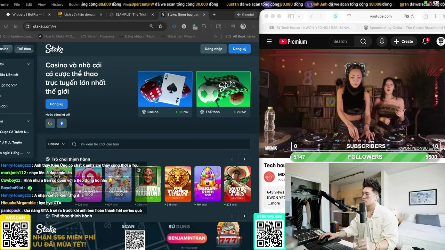Viewport: 445px width, 250px height.
Task: Go back in Safari
Action: pyautogui.click(x=311, y=16)
